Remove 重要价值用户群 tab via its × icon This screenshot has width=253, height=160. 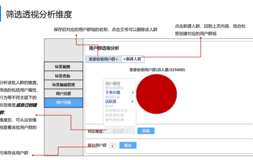[117, 59]
